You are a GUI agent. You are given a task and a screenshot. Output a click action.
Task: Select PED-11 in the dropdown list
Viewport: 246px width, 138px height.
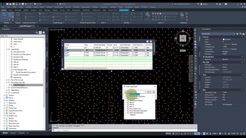coord(131,107)
